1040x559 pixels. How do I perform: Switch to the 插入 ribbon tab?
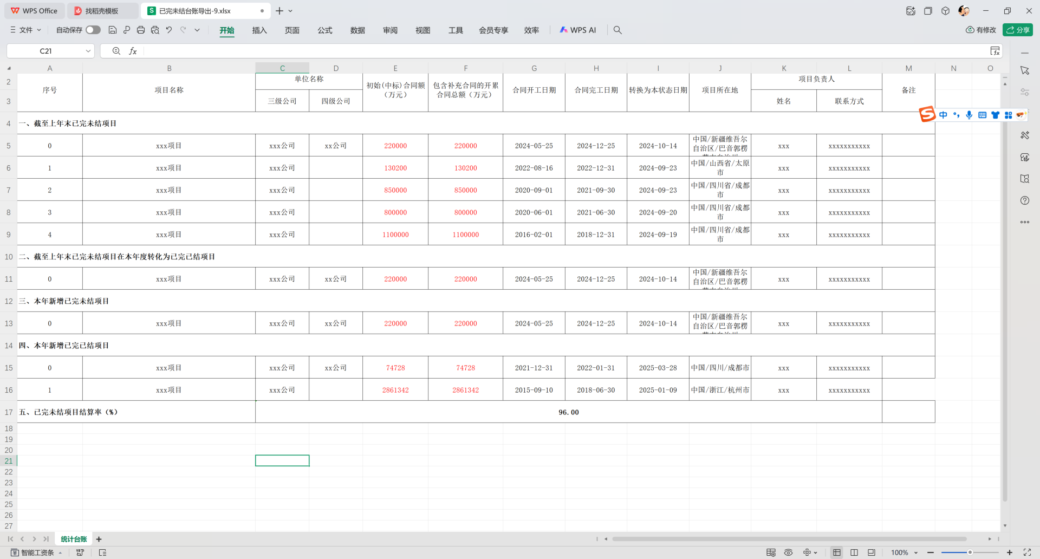(259, 30)
